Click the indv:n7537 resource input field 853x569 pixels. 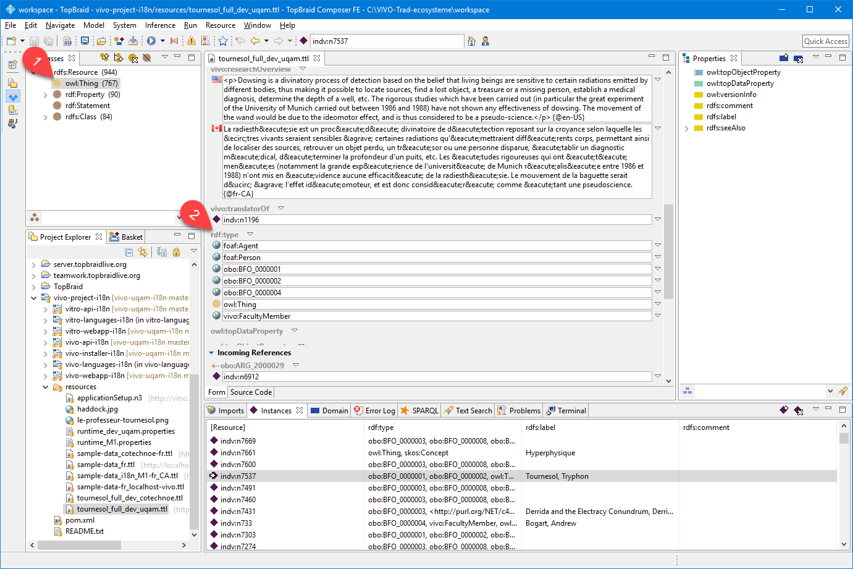[387, 41]
